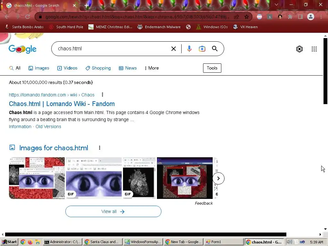This screenshot has height=246, width=328.
Task: Open the first image thumbnail with red background
Action: pyautogui.click(x=37, y=178)
